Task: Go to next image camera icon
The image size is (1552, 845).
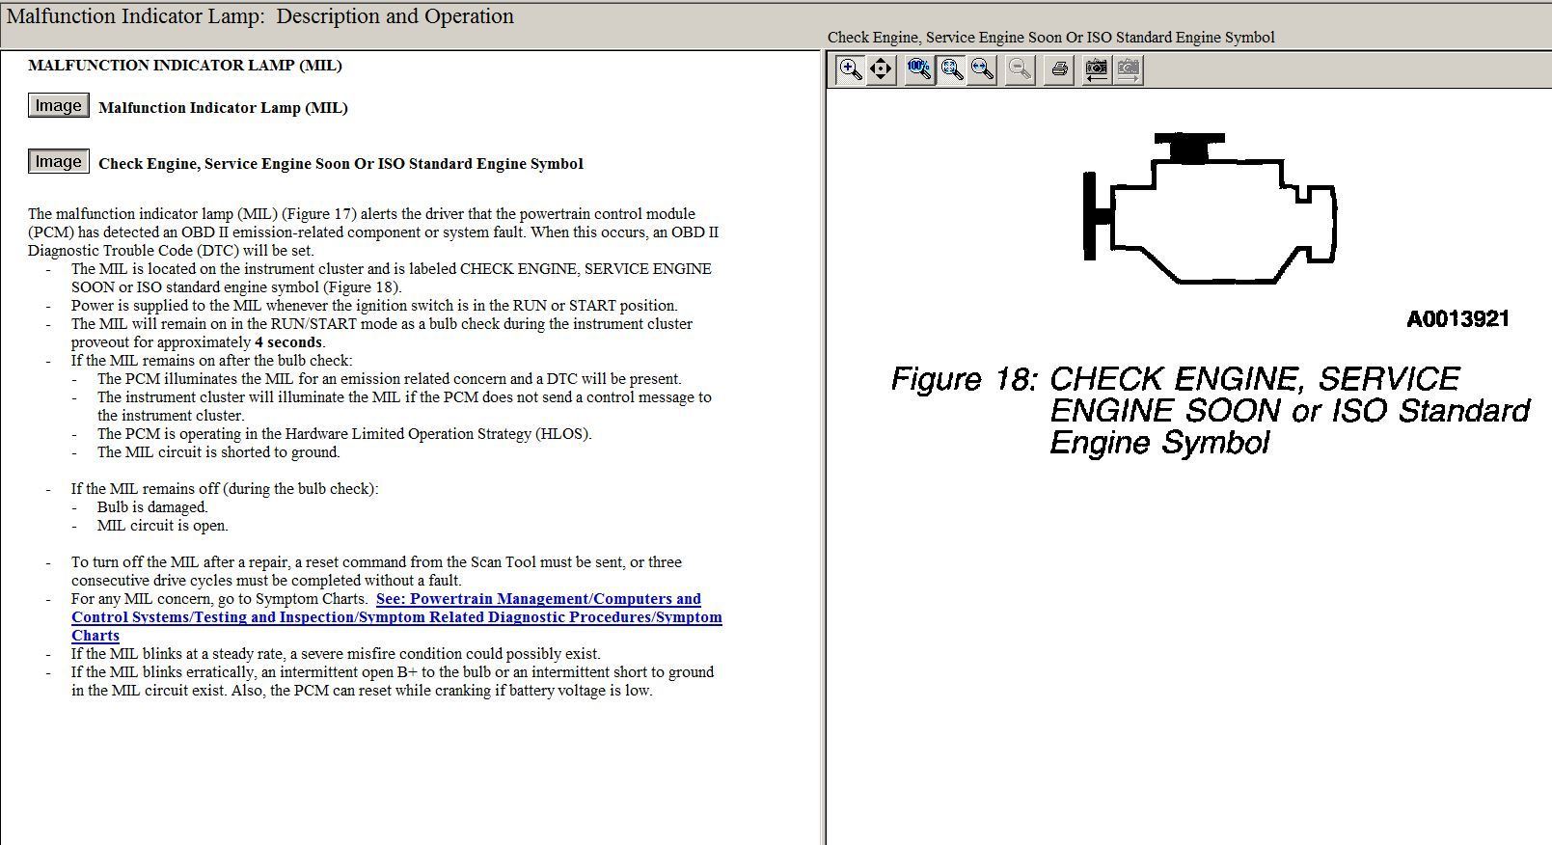Action: point(1128,69)
